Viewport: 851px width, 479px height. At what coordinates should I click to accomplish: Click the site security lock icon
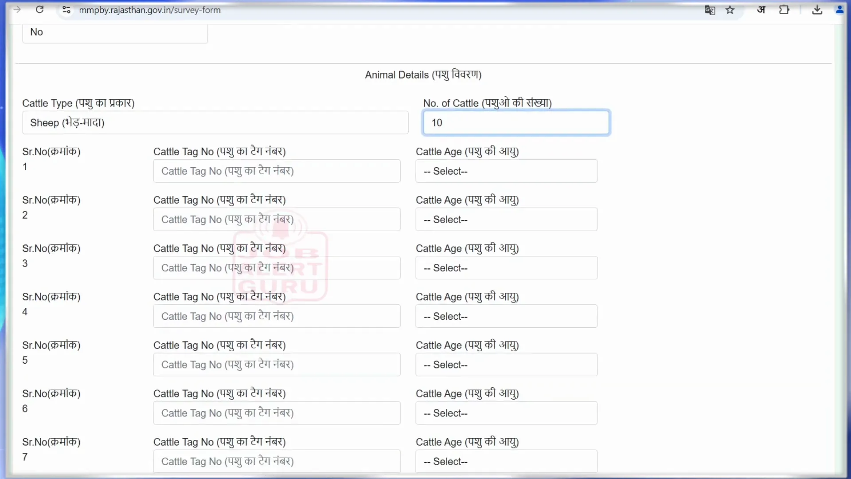pos(66,10)
